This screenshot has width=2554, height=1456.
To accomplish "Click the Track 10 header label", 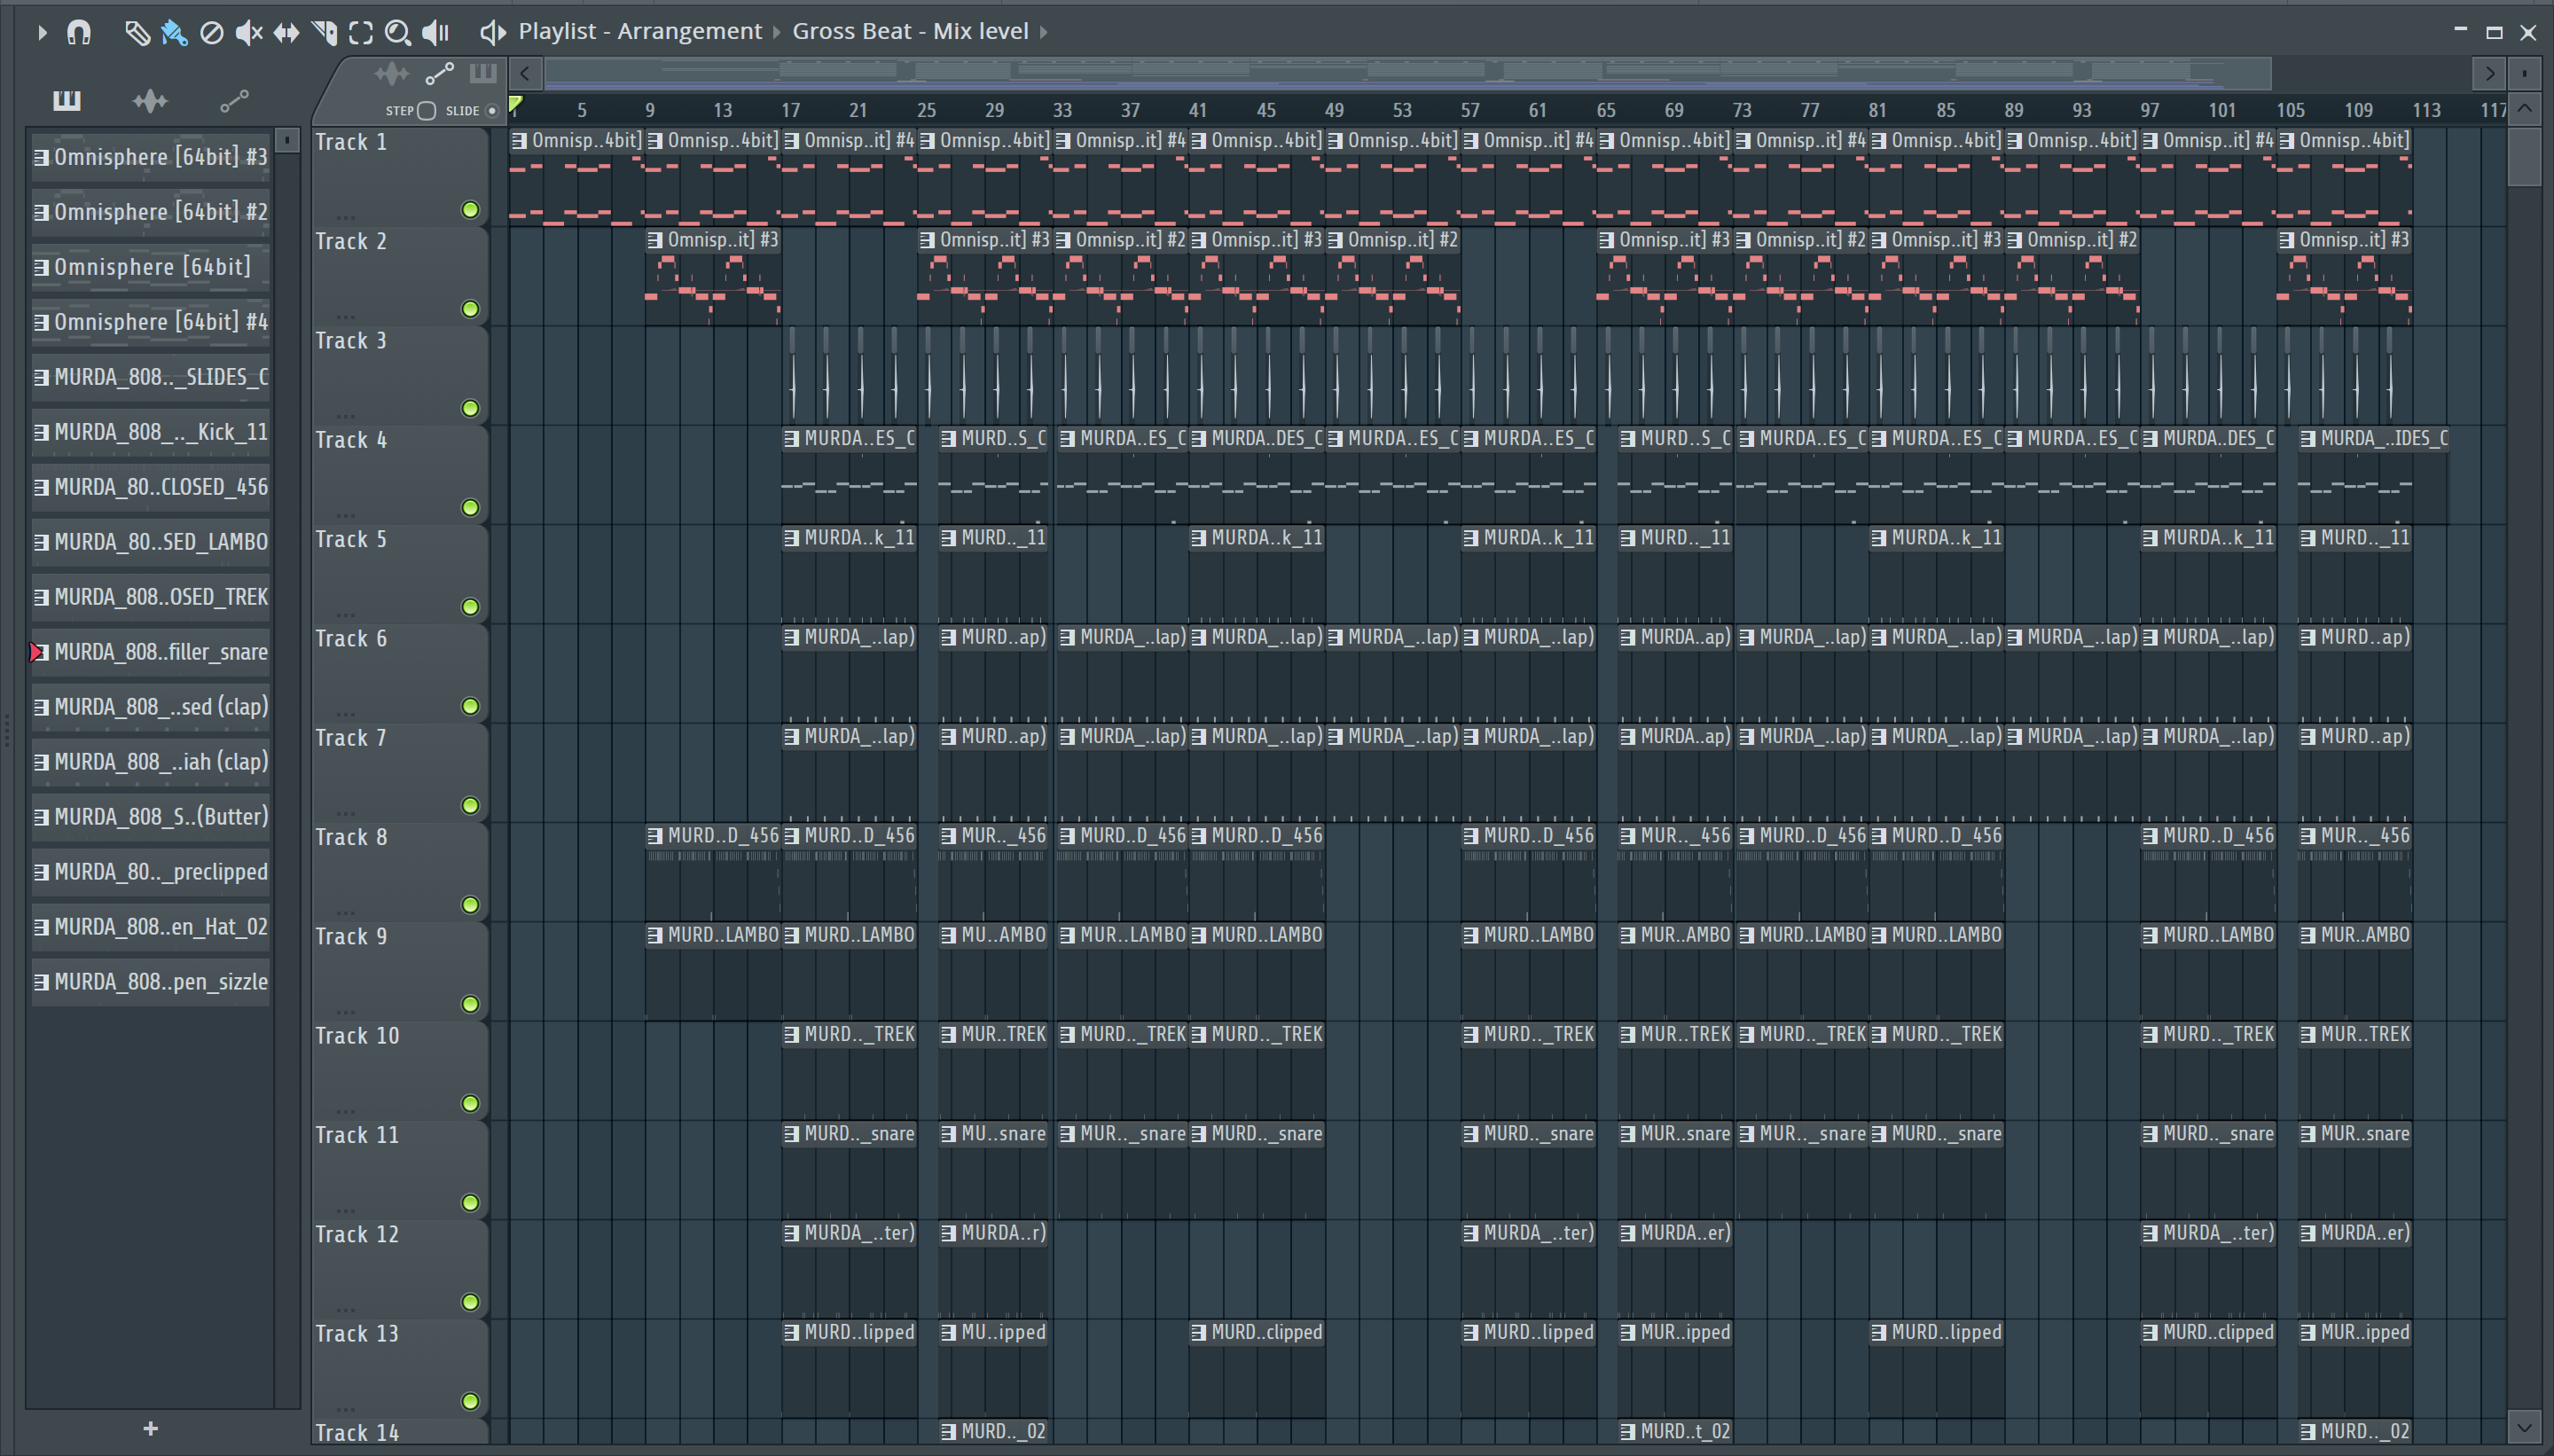I will (357, 1036).
